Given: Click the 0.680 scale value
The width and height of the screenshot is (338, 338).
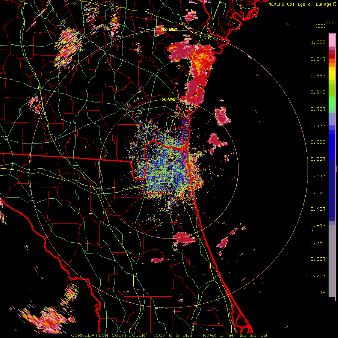Looking at the screenshot, I should (318, 142).
